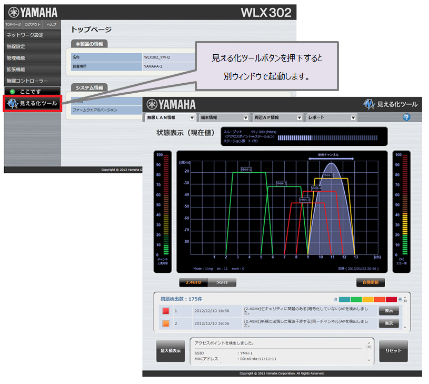429x384 pixels.
Task: Click the blue help question mark icon
Action: [x=406, y=117]
